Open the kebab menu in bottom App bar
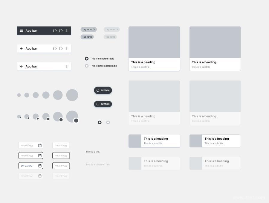The image size is (269, 203). coord(67,67)
